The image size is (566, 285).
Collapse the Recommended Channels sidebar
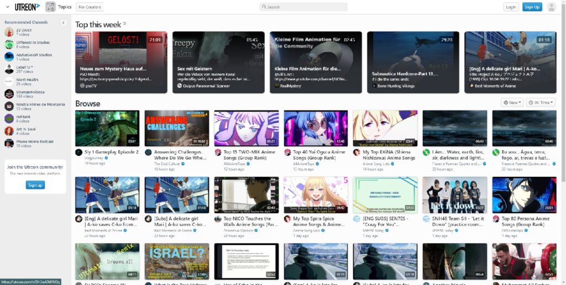(63, 22)
